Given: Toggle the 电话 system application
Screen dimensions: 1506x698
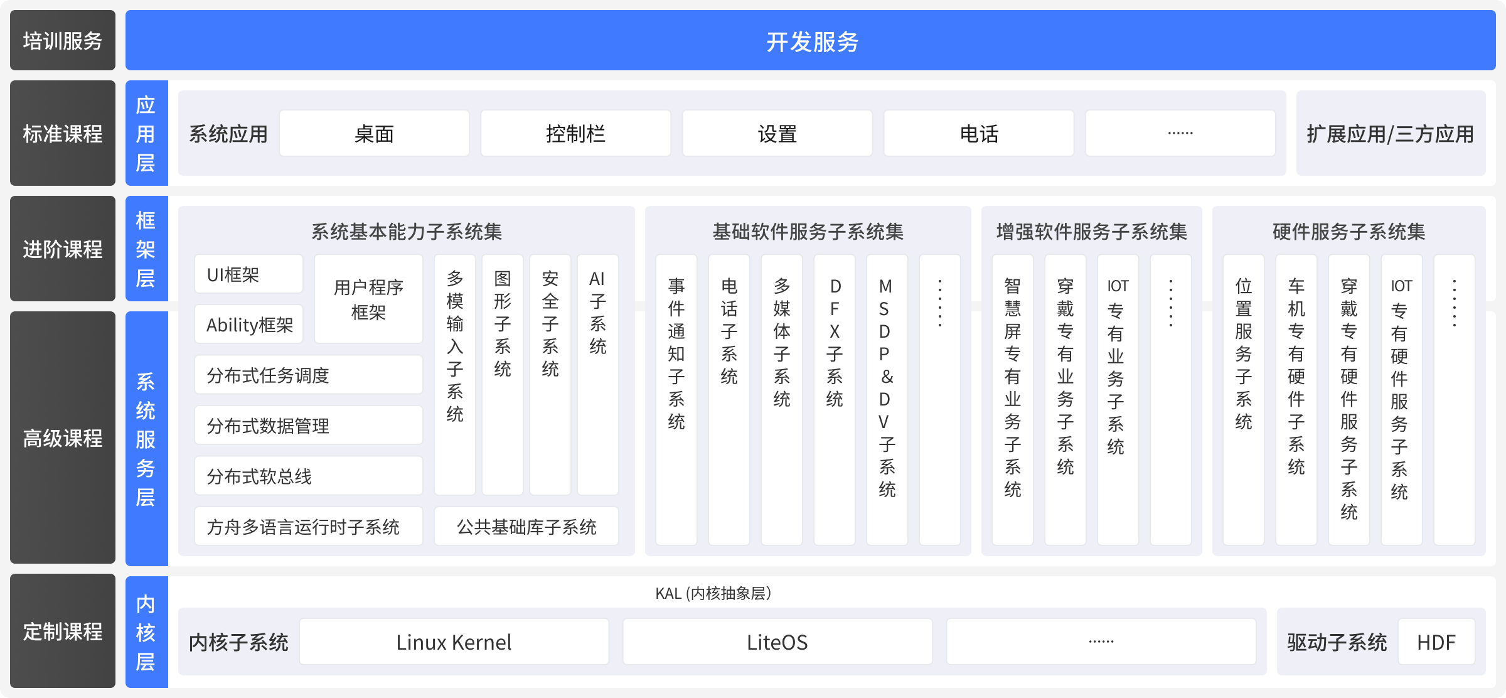Looking at the screenshot, I should pos(979,133).
